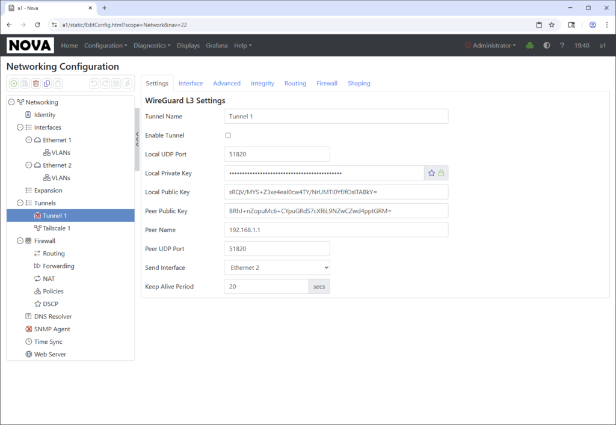Collapse the left tree panel with splitter arrows

(137, 139)
